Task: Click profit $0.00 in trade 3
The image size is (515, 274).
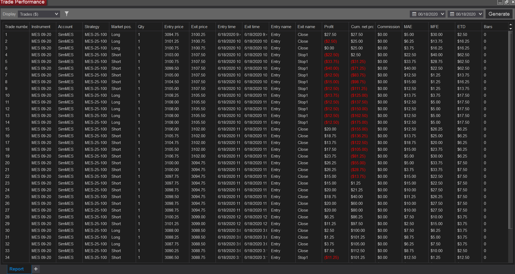Action: pyautogui.click(x=329, y=48)
